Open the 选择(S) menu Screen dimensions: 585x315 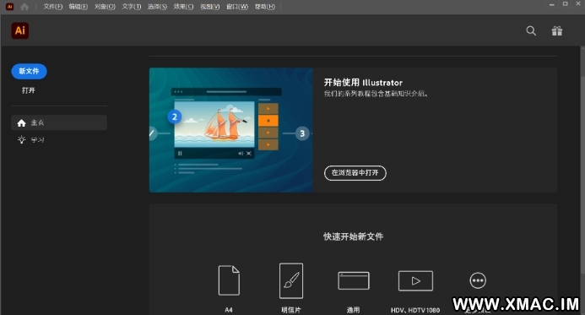coord(157,7)
